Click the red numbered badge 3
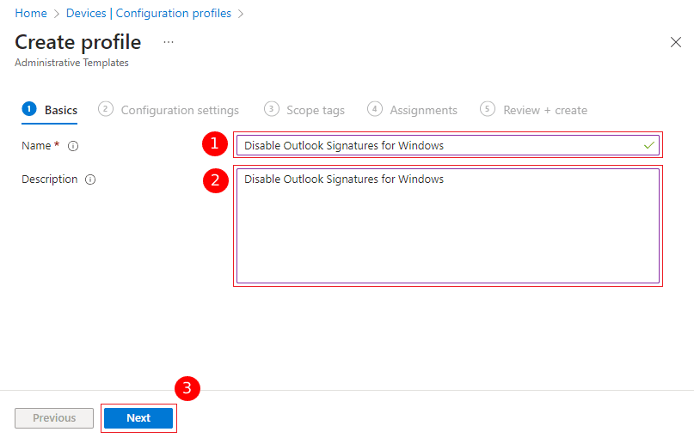Viewport: 694px width, 438px height. tap(187, 388)
